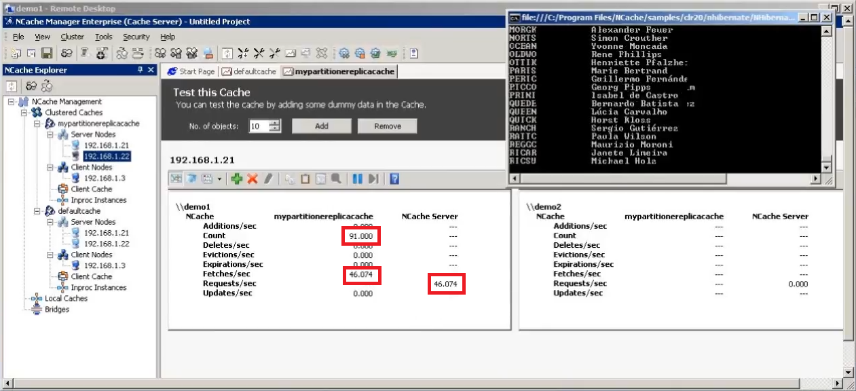Click the Add button in Test this Cache
This screenshot has height=391, width=856.
[x=322, y=126]
